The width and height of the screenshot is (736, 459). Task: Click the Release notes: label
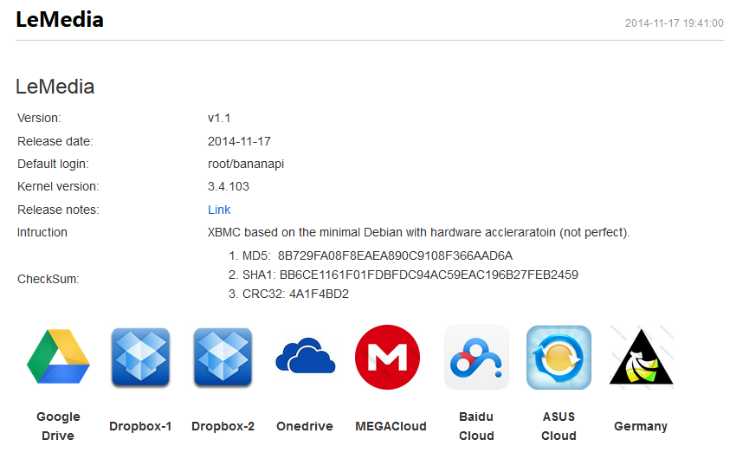[x=58, y=210]
